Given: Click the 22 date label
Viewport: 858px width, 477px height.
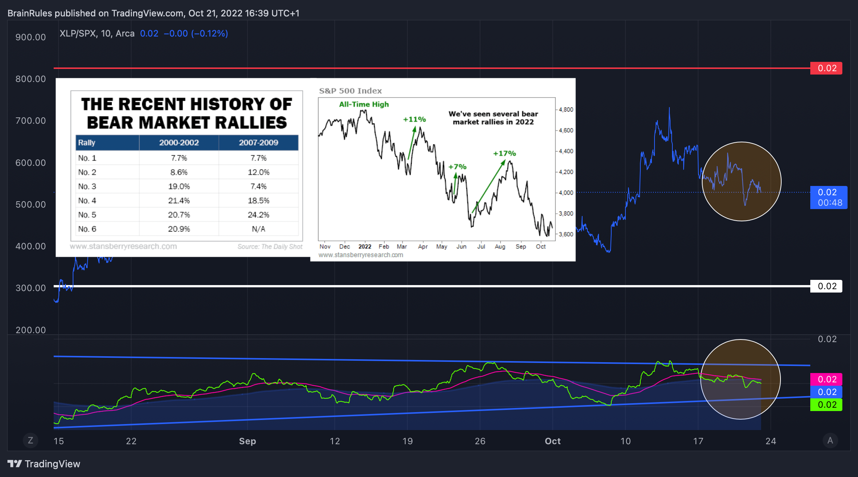Looking at the screenshot, I should pos(131,441).
